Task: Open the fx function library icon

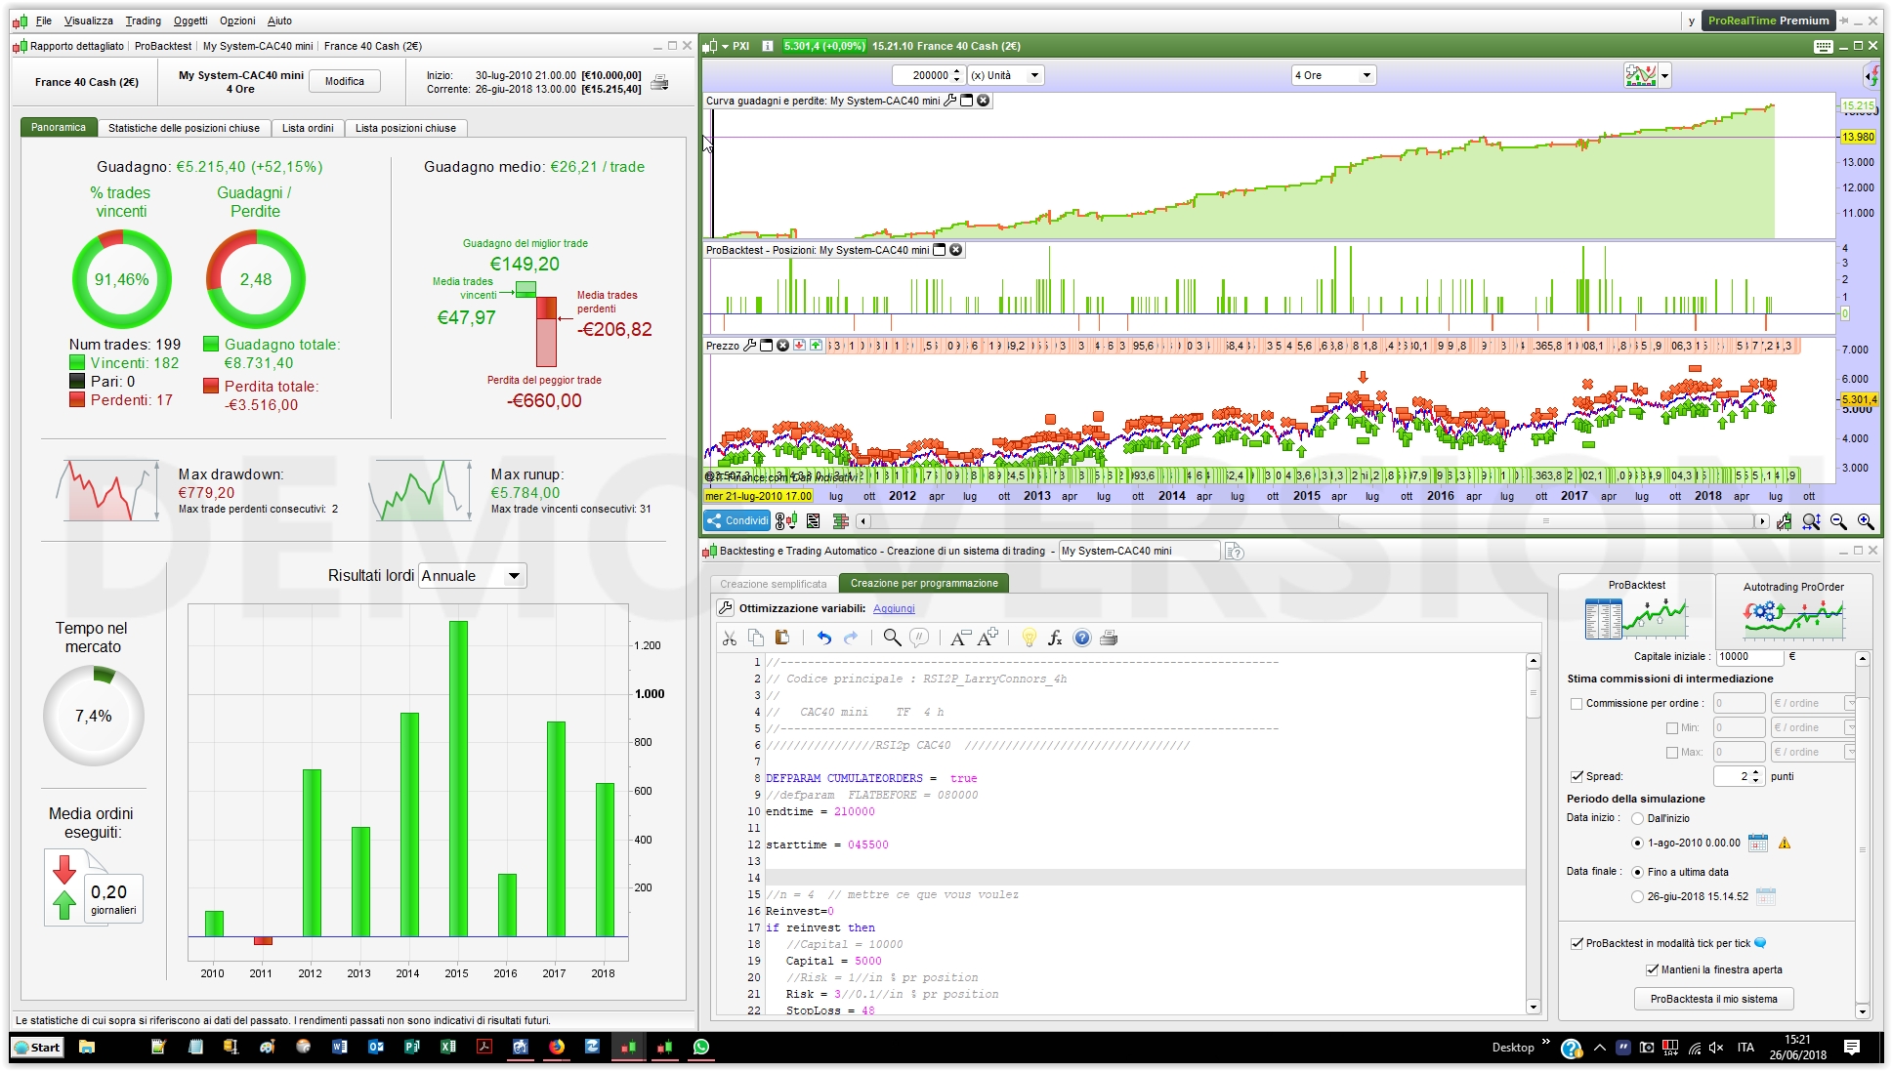Action: [1055, 638]
